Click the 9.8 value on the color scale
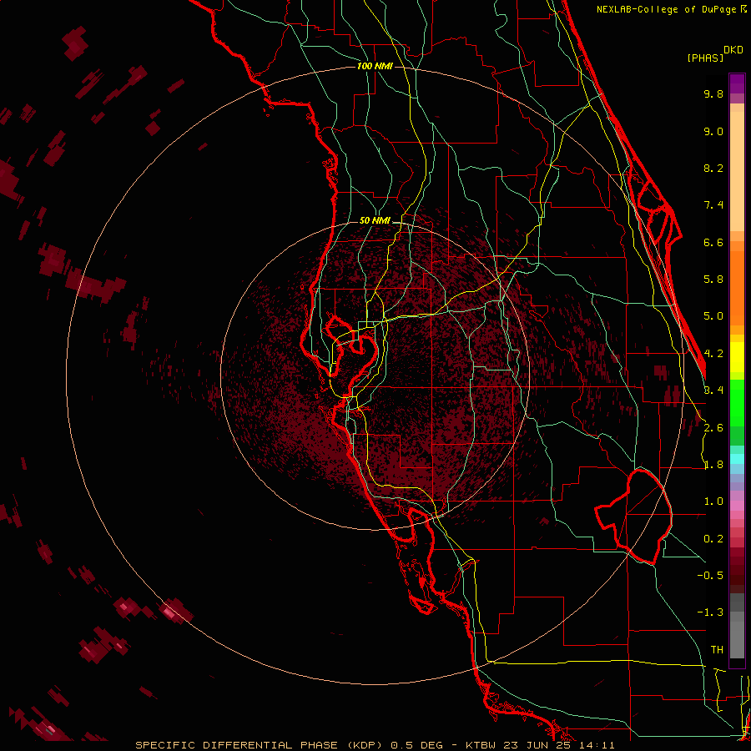Image resolution: width=751 pixels, height=751 pixels. pos(713,93)
